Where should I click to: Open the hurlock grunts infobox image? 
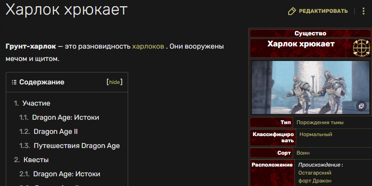pyautogui.click(x=310, y=87)
